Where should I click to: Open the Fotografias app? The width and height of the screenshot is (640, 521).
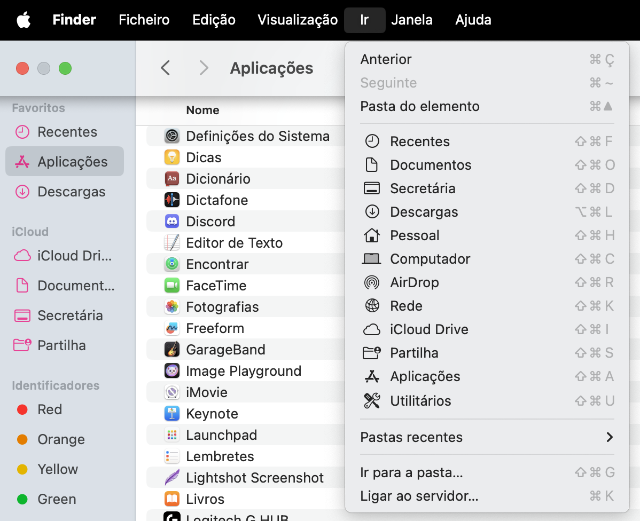(222, 306)
